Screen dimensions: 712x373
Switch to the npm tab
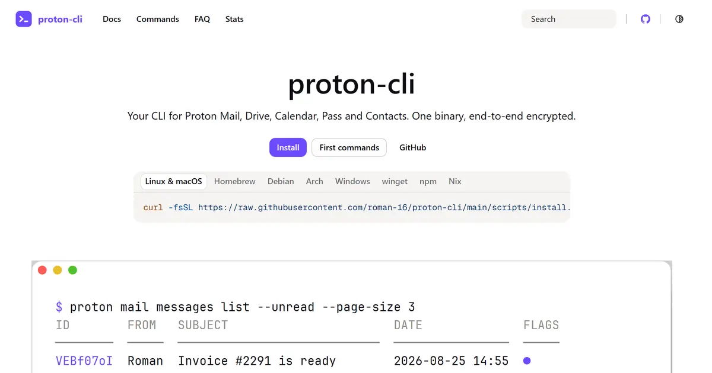pos(428,181)
